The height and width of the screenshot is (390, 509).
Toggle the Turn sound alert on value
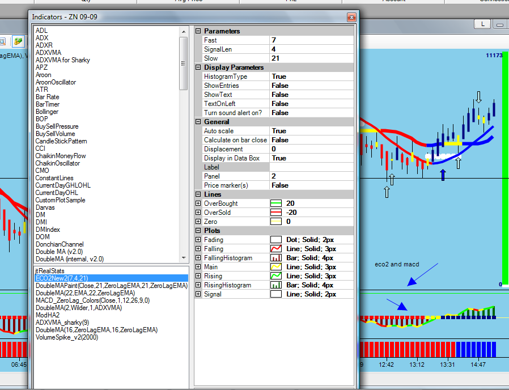click(312, 113)
